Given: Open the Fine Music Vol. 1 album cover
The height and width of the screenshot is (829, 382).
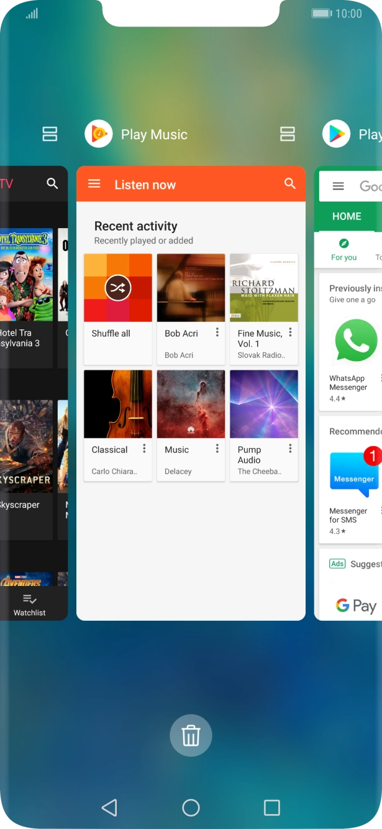Looking at the screenshot, I should click(x=264, y=288).
